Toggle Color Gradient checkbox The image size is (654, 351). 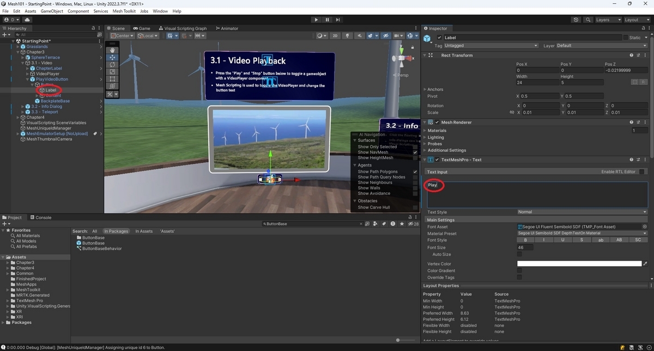pos(519,270)
